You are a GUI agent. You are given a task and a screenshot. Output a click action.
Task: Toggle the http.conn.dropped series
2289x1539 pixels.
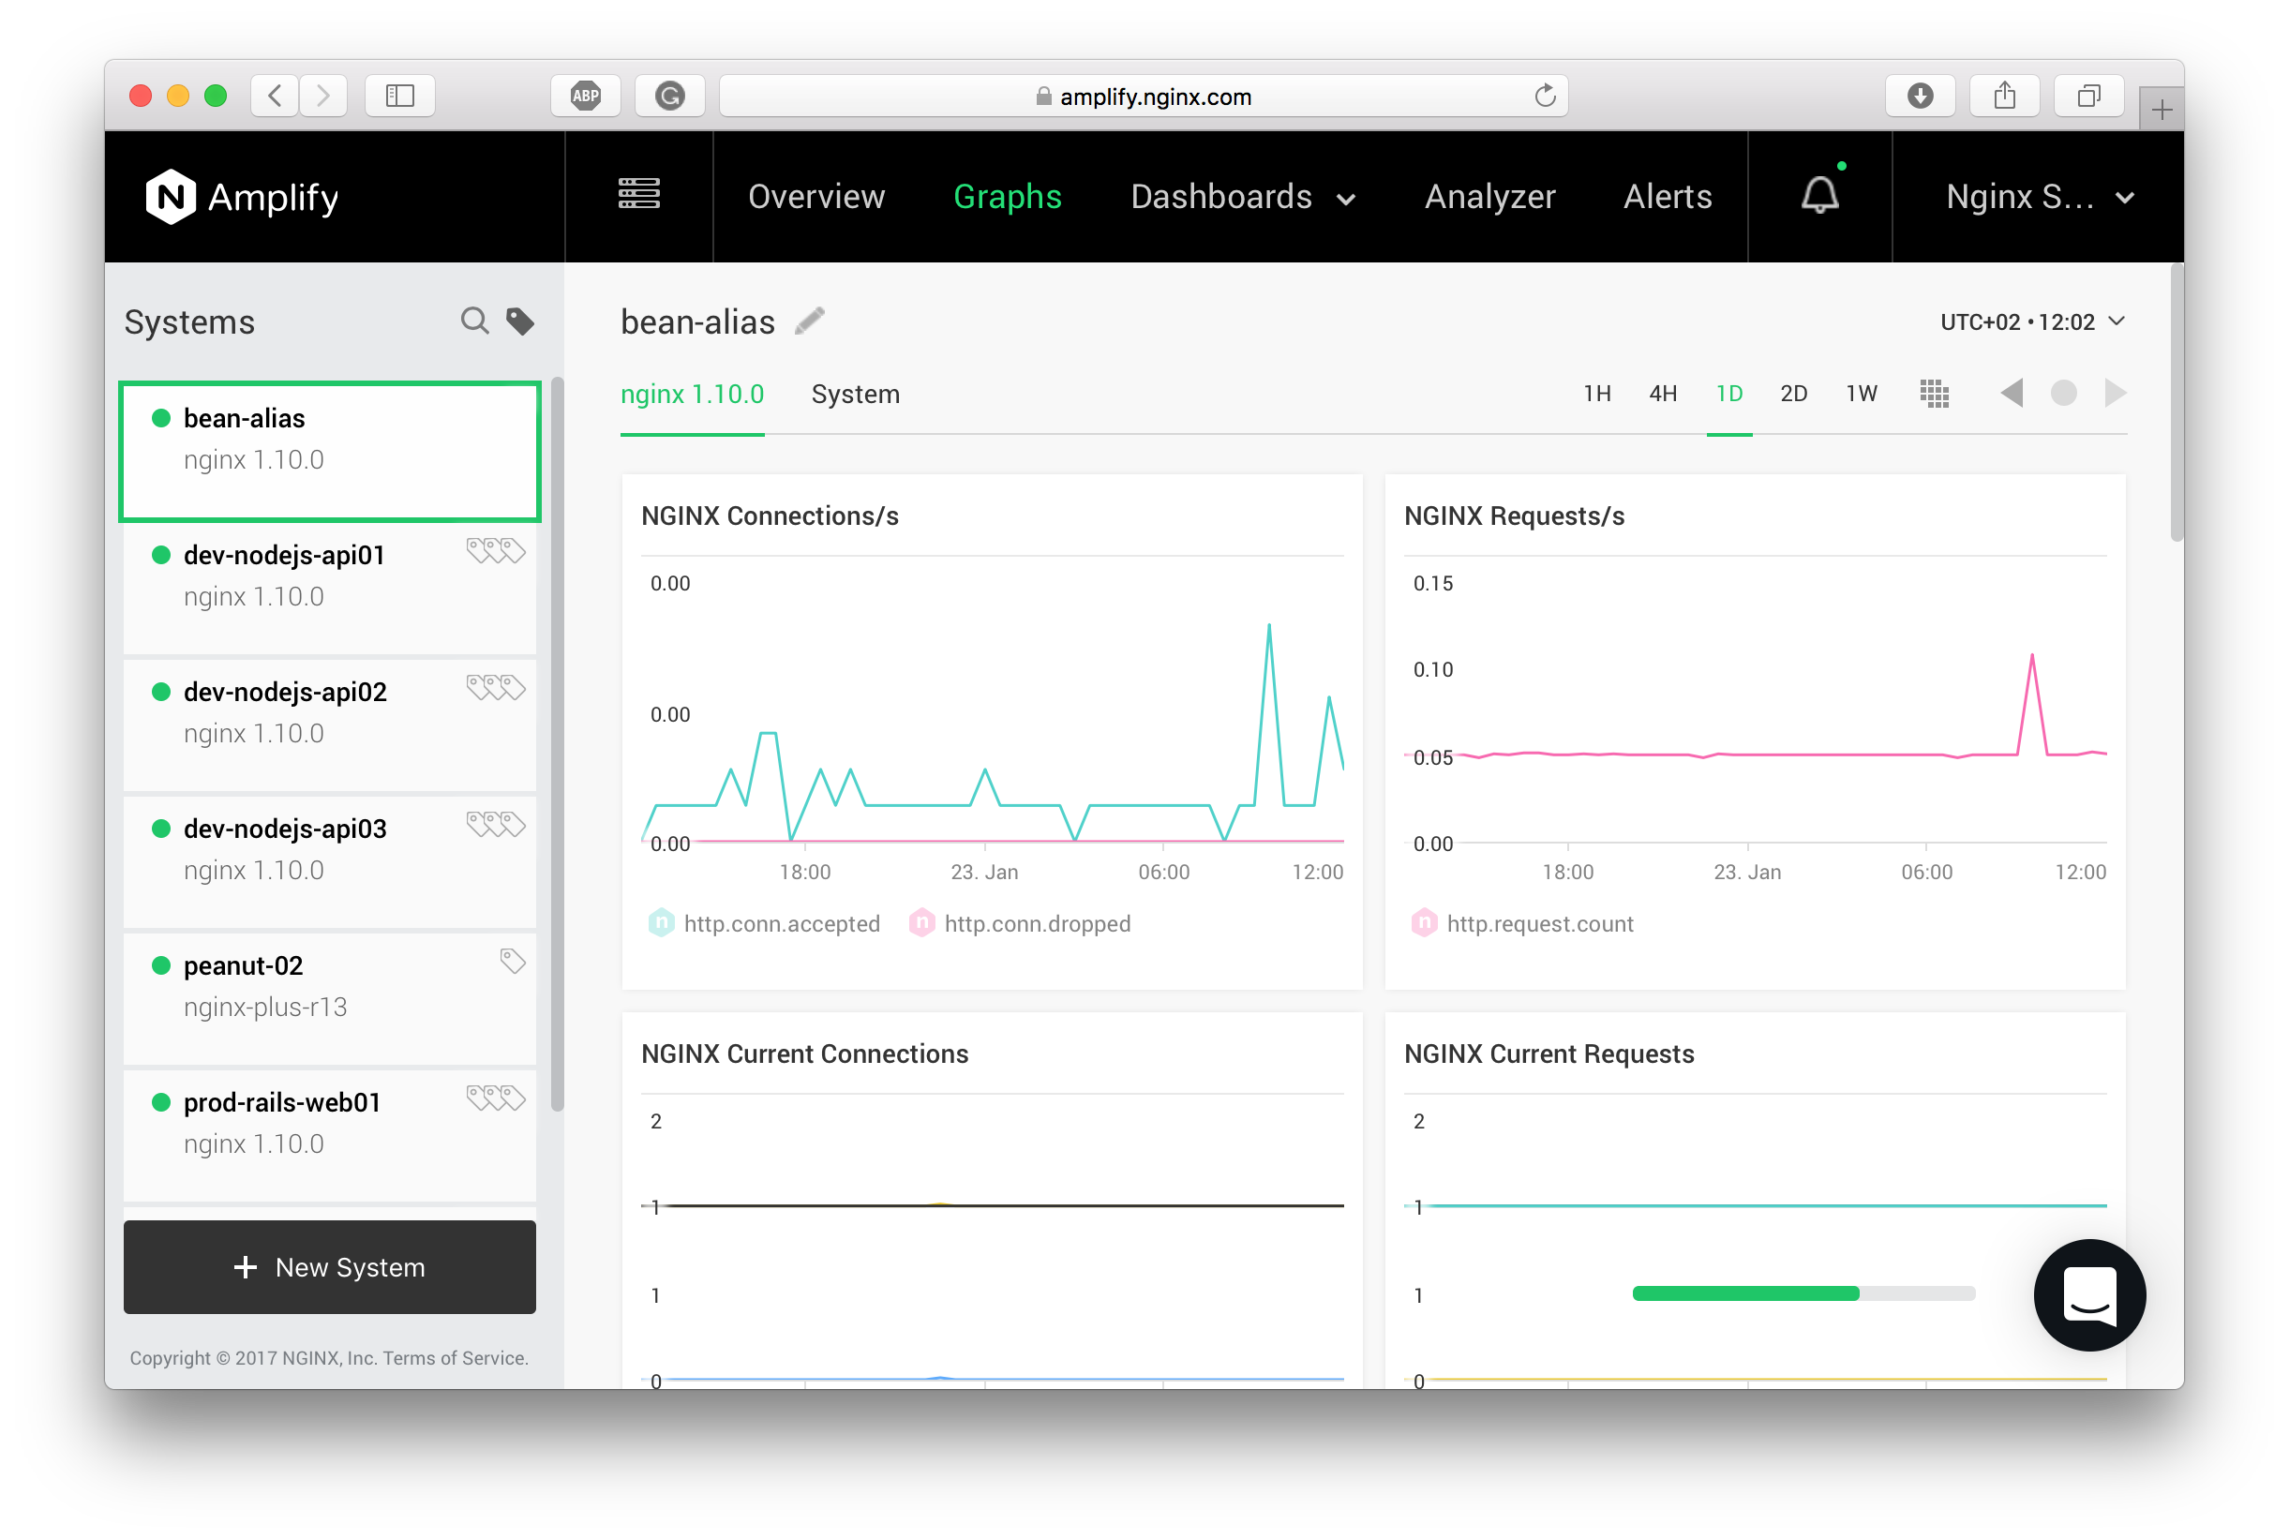click(x=1038, y=922)
